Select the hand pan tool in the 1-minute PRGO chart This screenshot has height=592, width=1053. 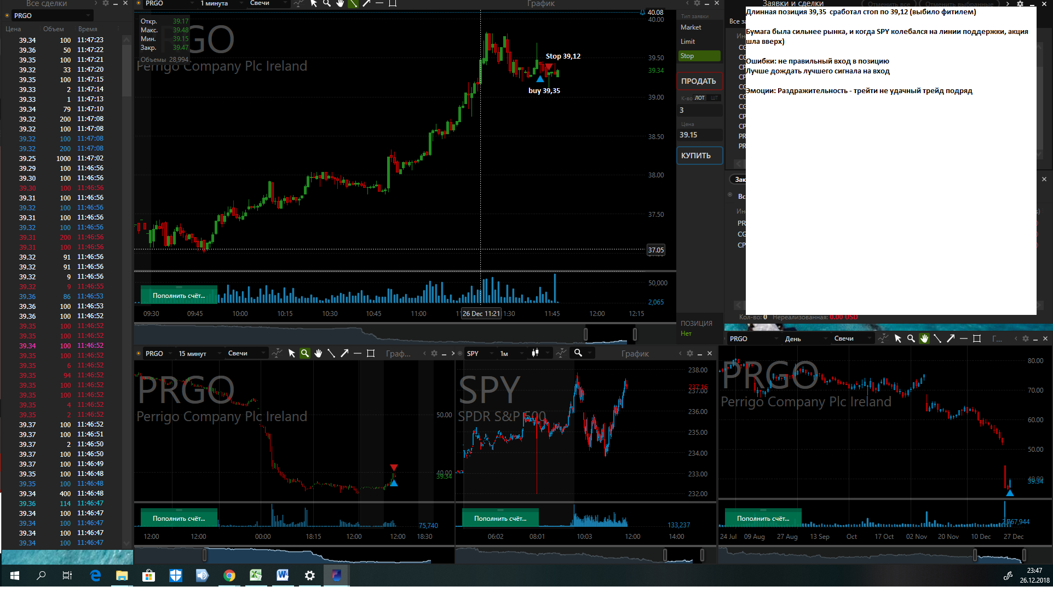[x=340, y=3]
